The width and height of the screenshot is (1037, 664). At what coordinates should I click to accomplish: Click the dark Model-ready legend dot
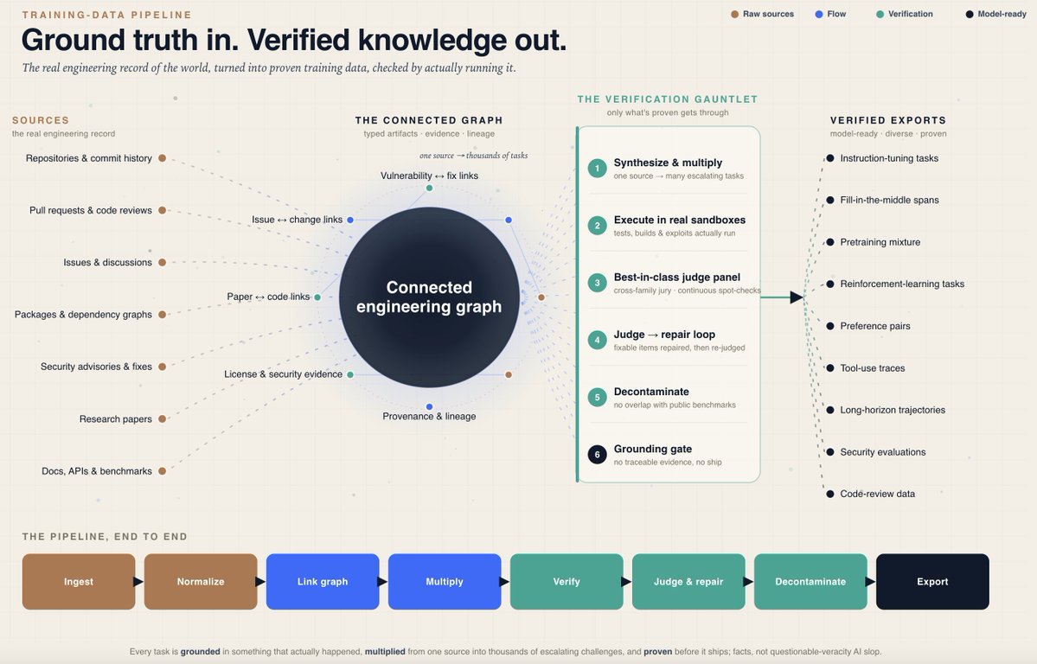coord(970,14)
